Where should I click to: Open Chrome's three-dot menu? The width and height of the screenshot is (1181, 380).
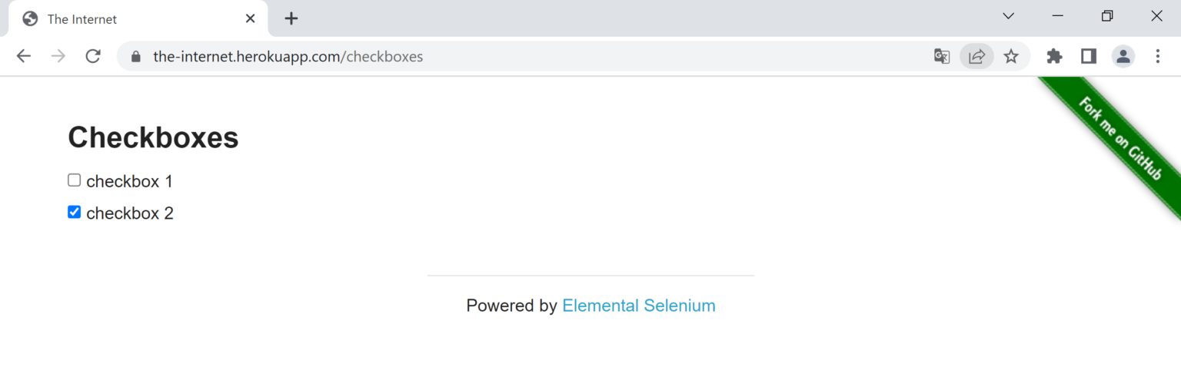tap(1157, 56)
